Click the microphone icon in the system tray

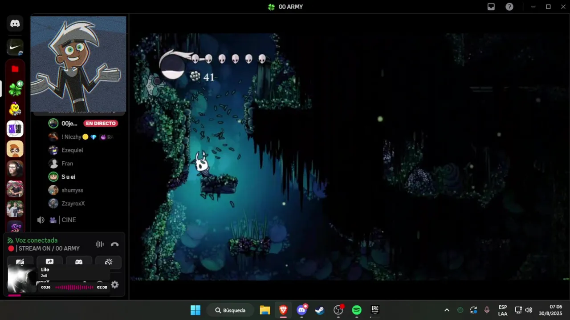click(x=487, y=310)
